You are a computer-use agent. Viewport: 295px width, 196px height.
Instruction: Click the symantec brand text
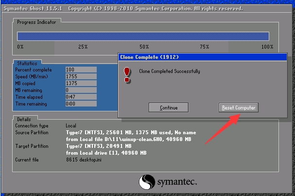177,182
